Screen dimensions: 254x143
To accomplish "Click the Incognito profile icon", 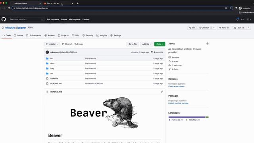I will coord(240,8).
